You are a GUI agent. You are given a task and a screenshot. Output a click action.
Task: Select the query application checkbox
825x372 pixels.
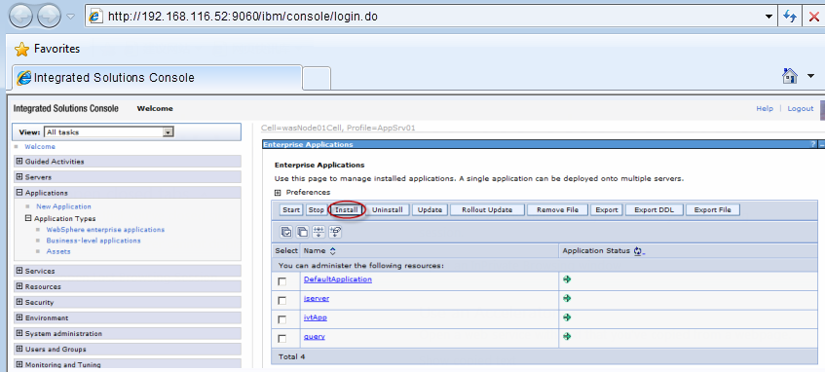[282, 338]
